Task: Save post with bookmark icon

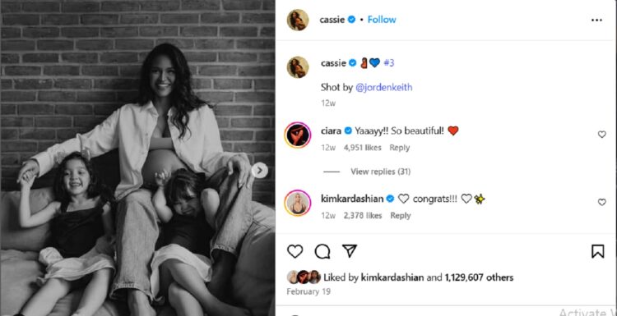Action: 597,251
